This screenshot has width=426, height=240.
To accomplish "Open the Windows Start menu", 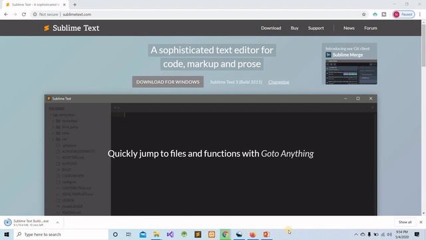I will [x=7, y=234].
